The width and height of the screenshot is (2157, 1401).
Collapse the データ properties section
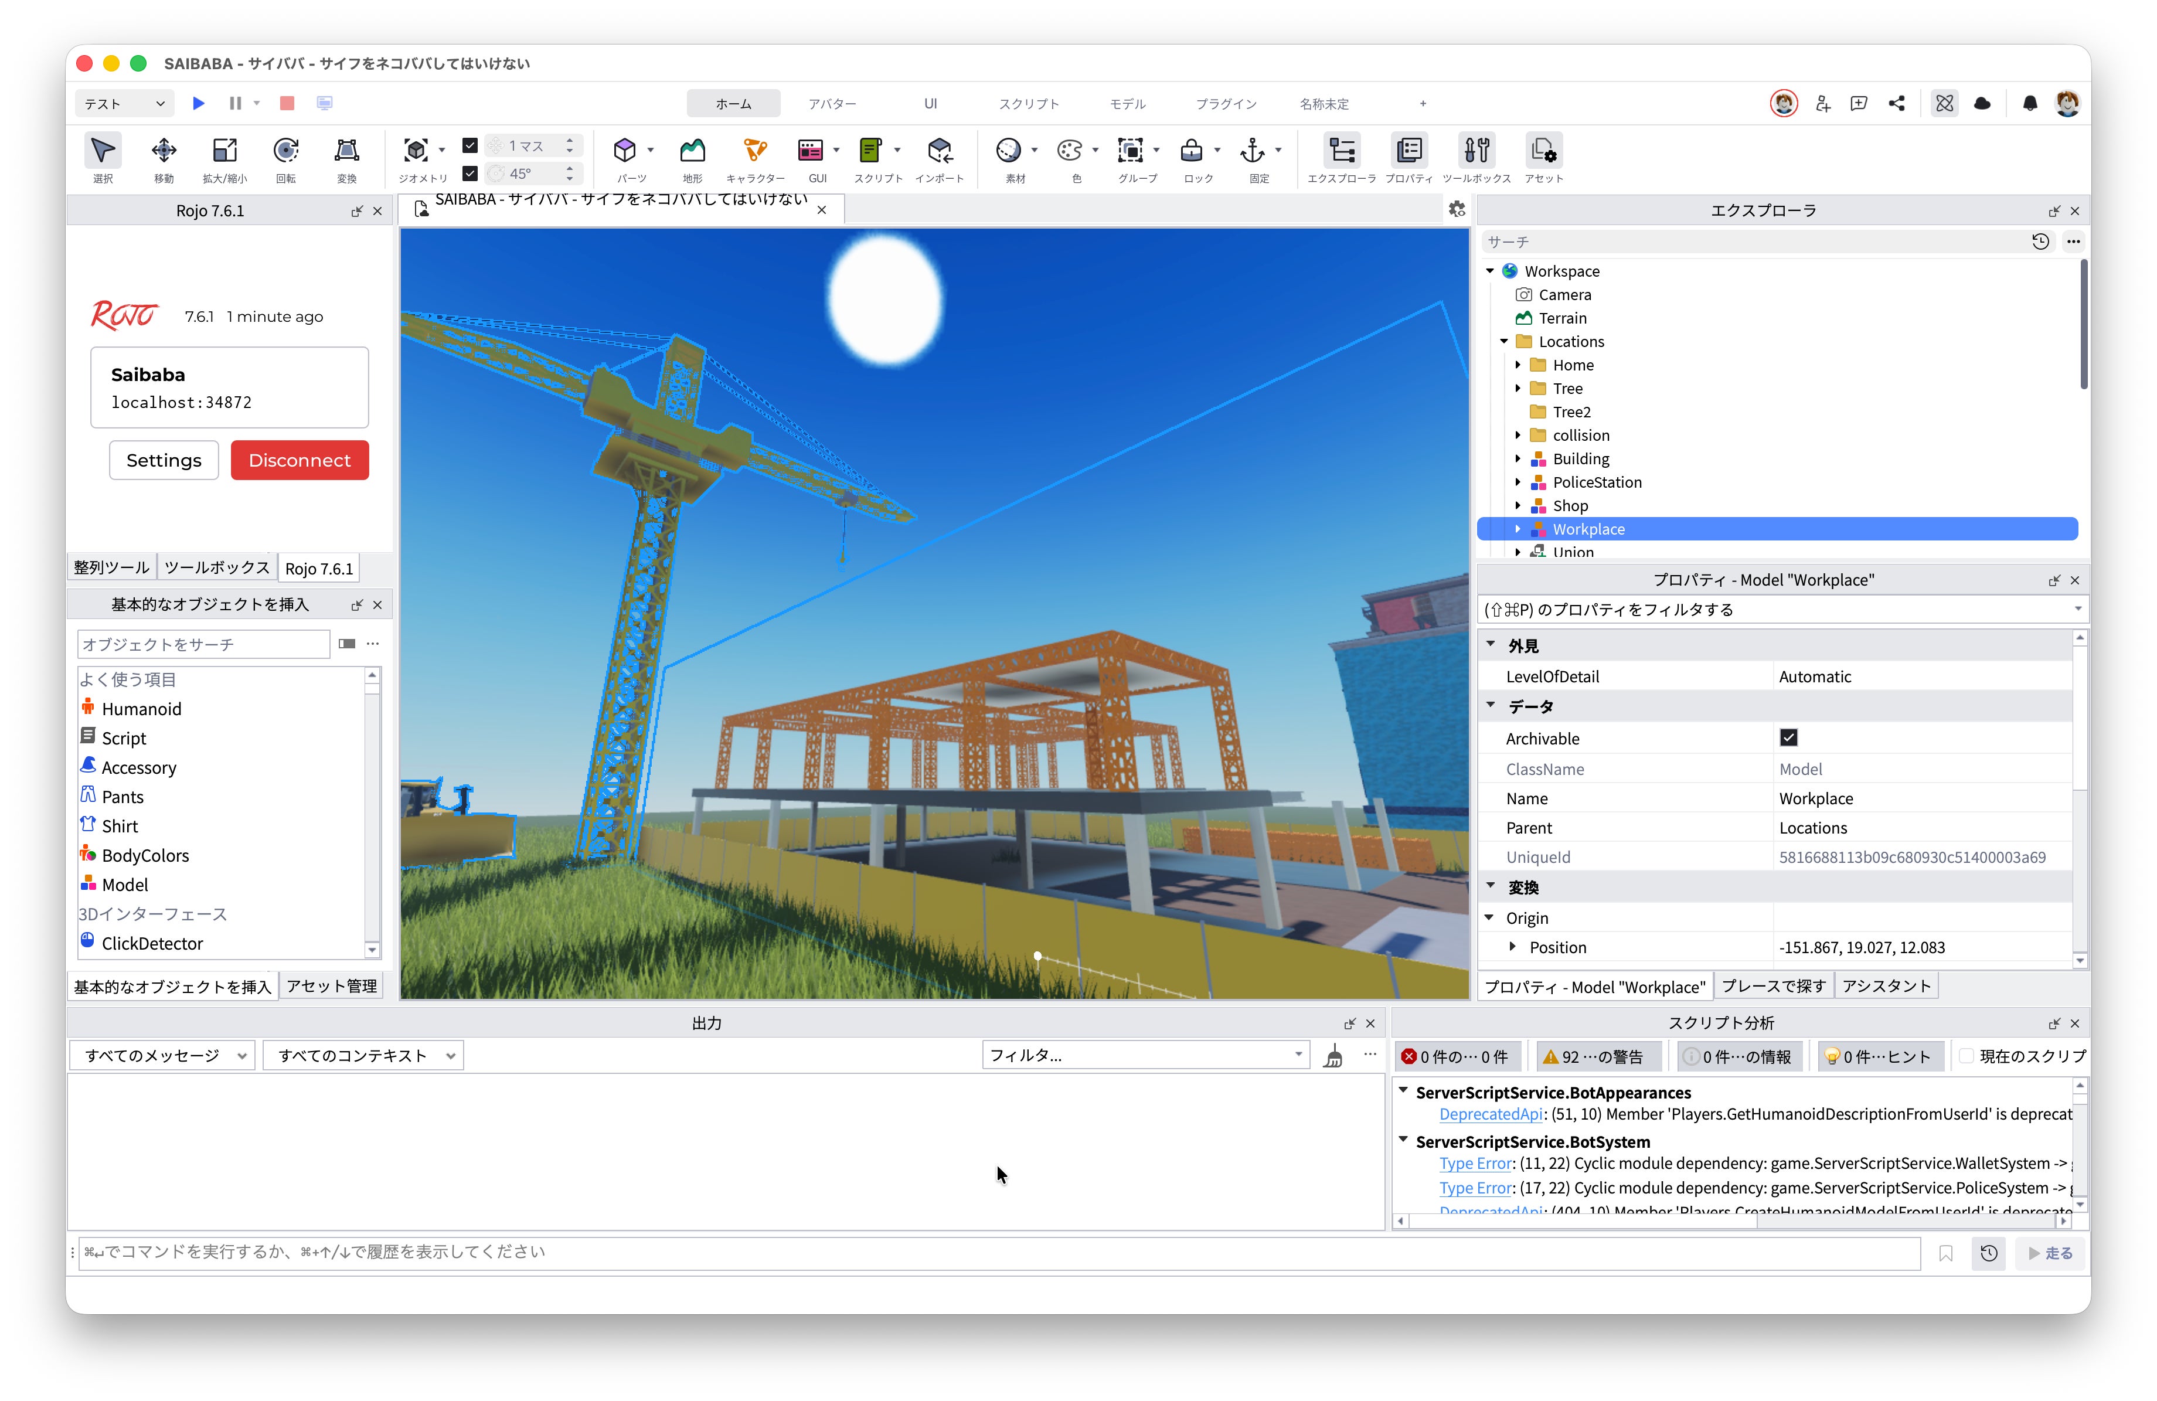point(1491,706)
